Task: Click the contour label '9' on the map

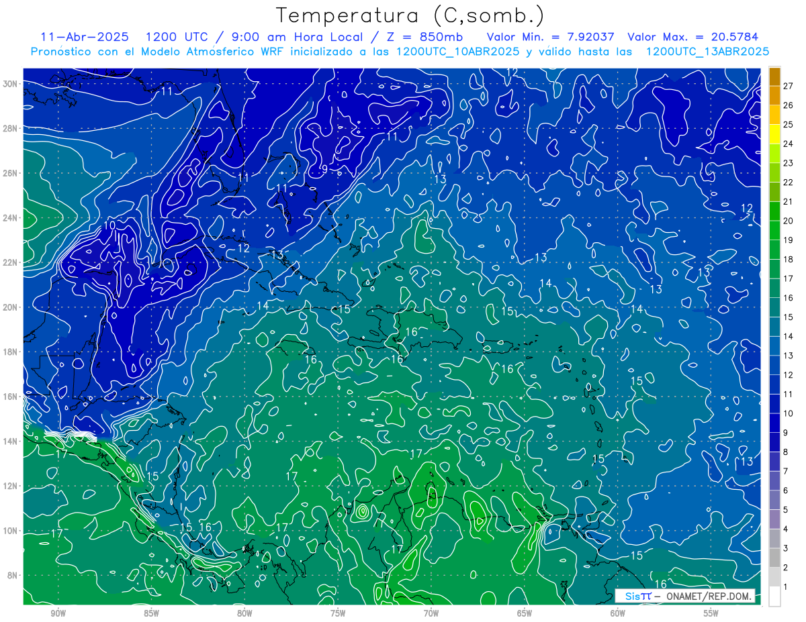Action: (x=324, y=168)
